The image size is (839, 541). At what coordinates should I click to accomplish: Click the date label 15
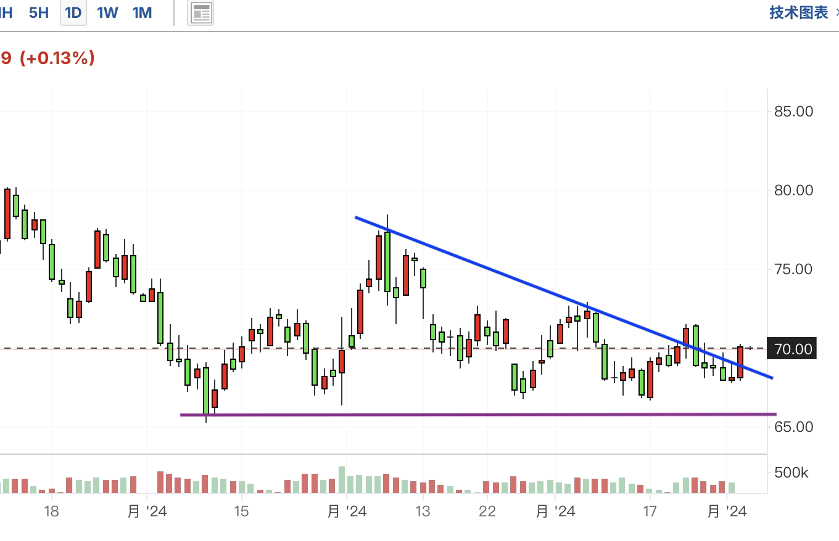241,511
